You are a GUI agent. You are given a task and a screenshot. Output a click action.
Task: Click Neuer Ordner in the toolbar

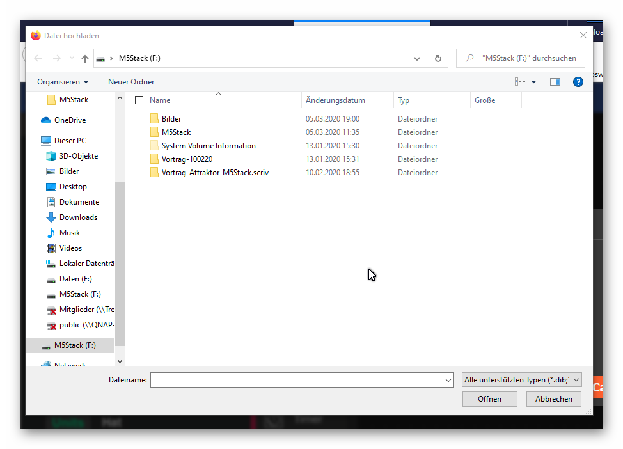click(131, 82)
